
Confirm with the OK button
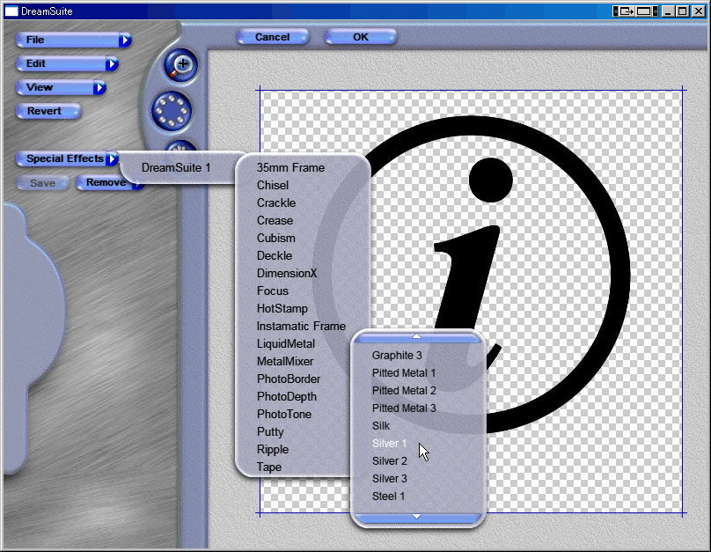pos(361,37)
